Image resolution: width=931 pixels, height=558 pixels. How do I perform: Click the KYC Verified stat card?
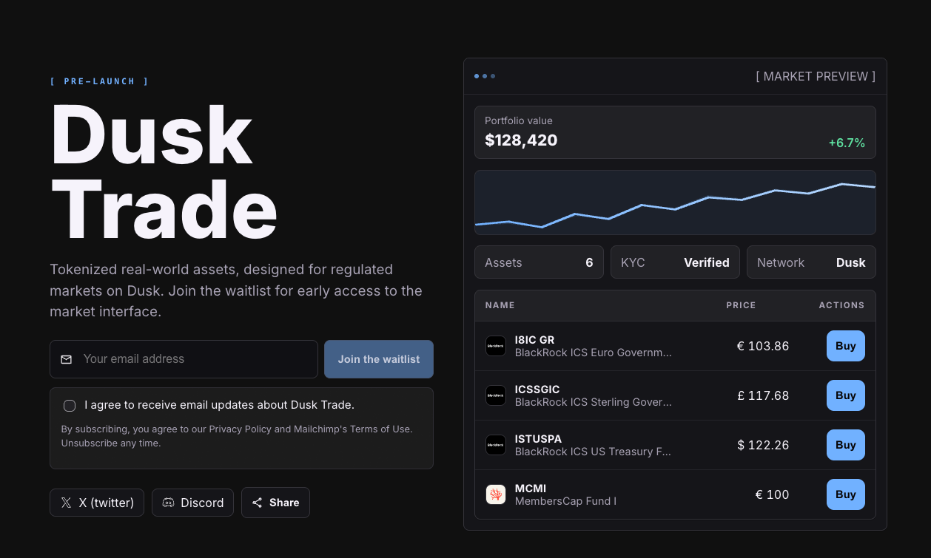(675, 262)
